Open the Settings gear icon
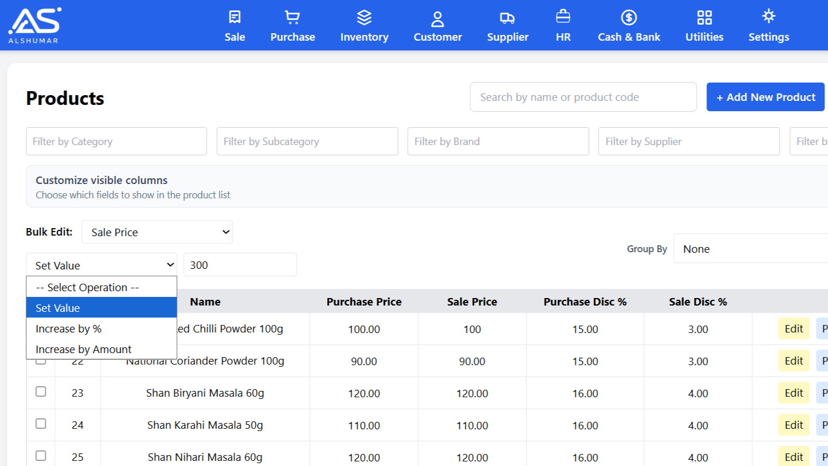Image resolution: width=828 pixels, height=466 pixels. (768, 17)
